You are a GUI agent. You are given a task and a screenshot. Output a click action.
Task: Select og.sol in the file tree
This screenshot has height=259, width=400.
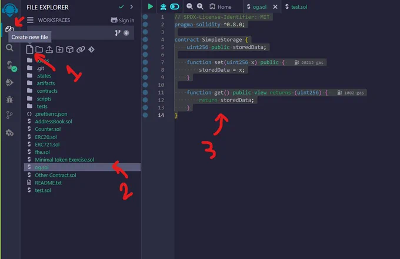coord(82,167)
